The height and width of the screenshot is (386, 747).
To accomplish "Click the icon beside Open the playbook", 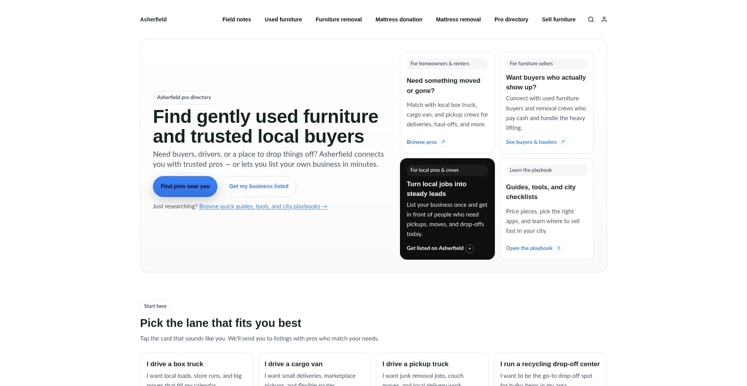I will tap(558, 248).
